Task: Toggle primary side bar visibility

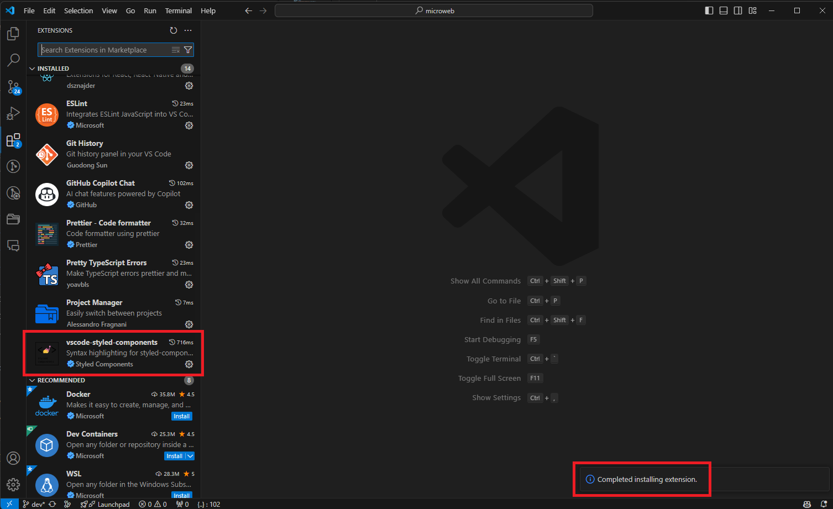Action: click(x=709, y=11)
